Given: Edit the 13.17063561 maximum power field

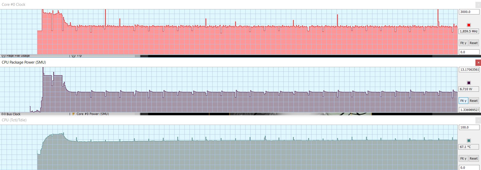Looking at the screenshot, I should [x=469, y=70].
